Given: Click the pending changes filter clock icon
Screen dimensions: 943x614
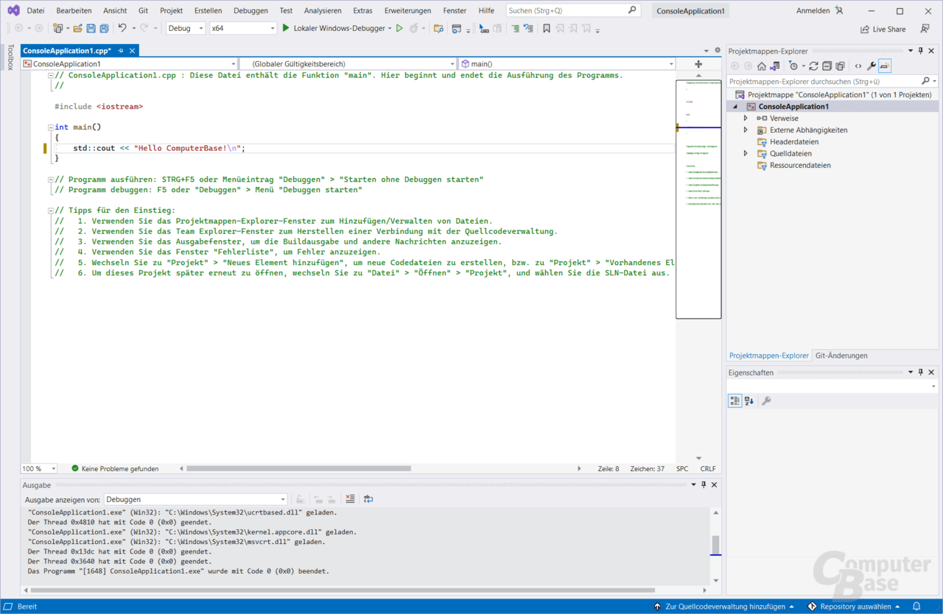Looking at the screenshot, I should pyautogui.click(x=793, y=66).
